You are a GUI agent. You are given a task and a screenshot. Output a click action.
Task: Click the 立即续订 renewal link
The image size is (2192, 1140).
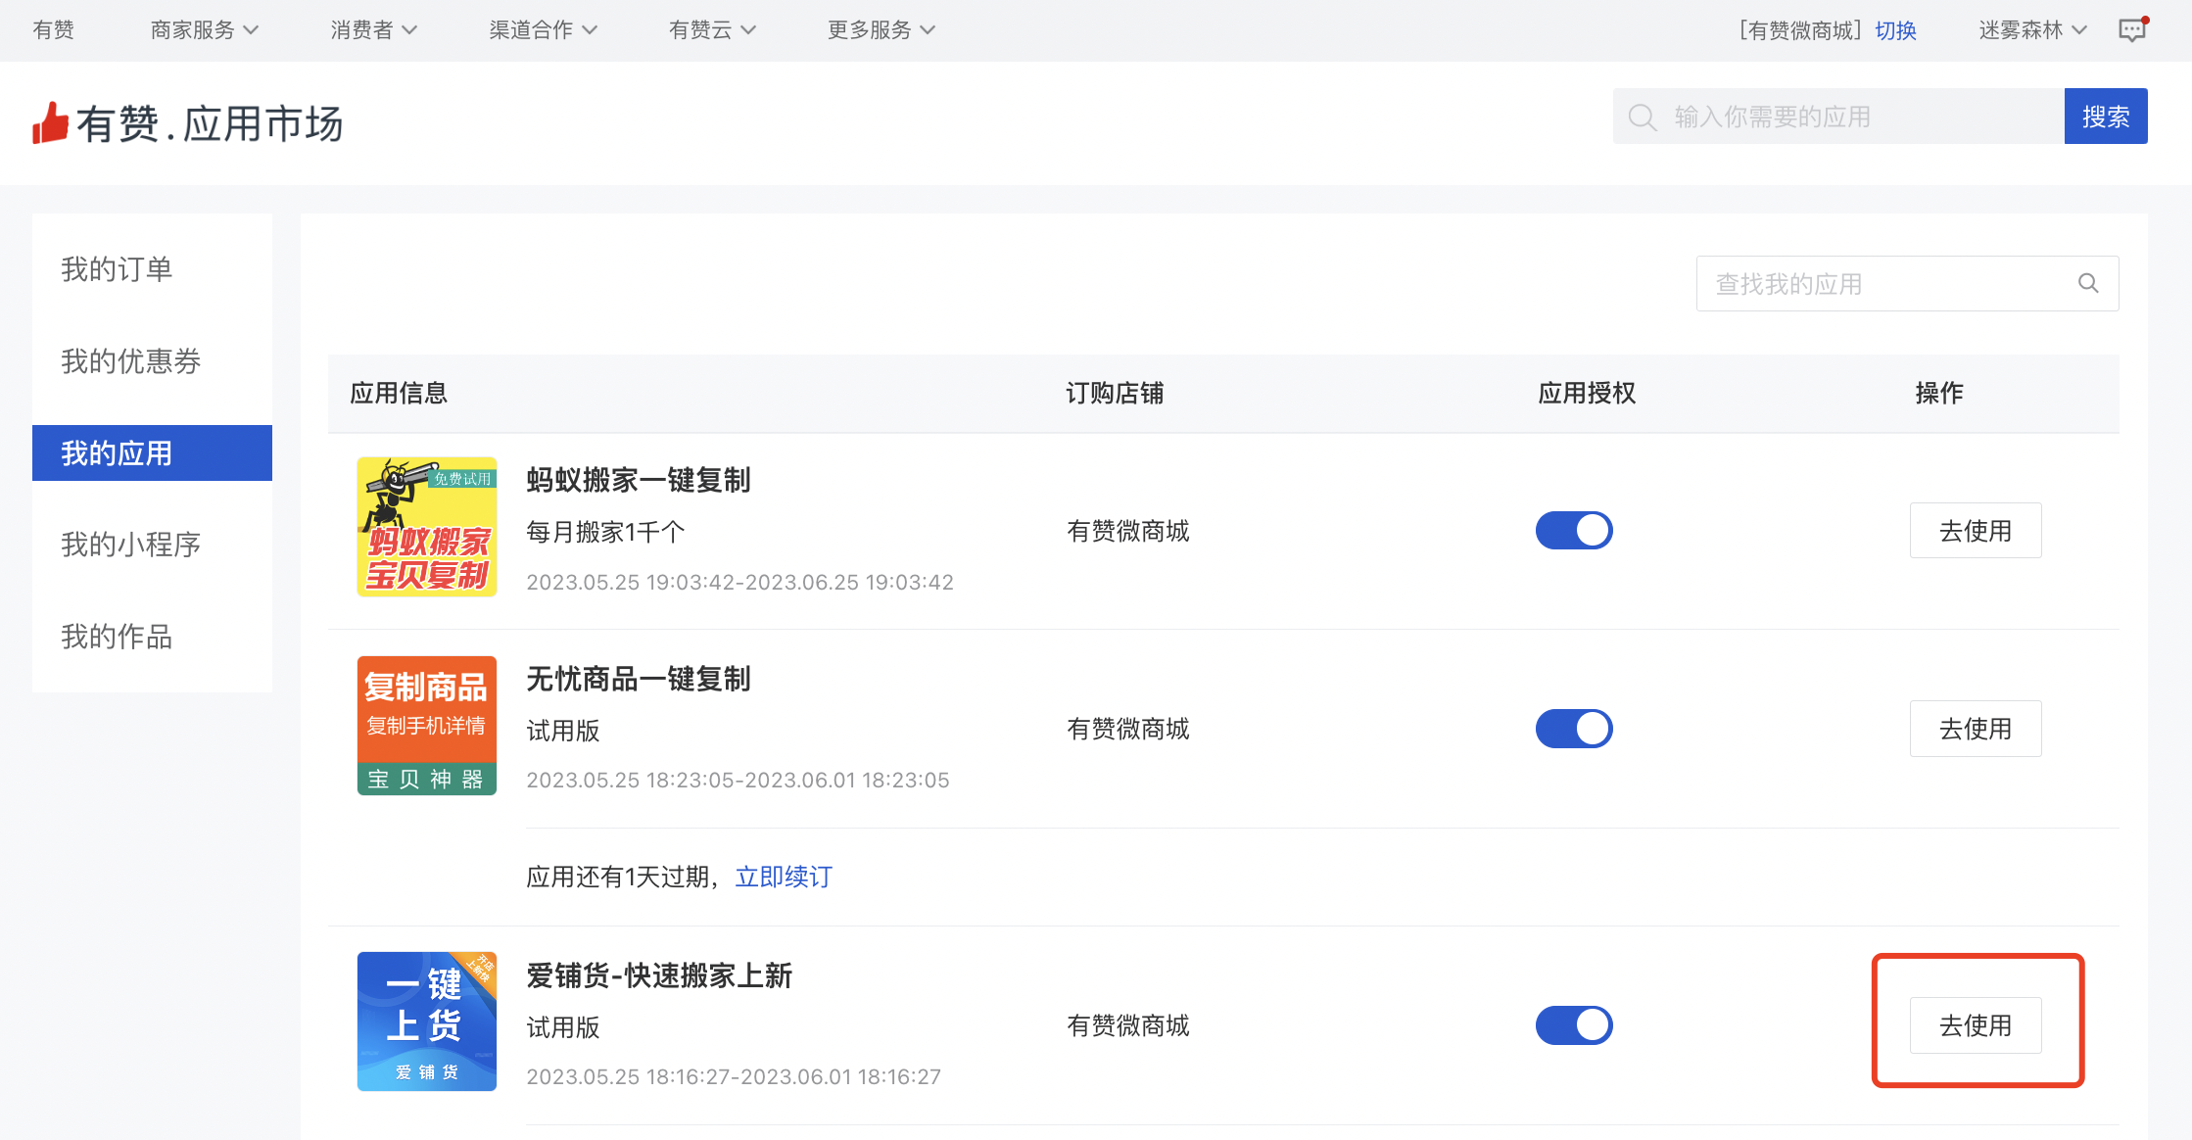tap(784, 877)
